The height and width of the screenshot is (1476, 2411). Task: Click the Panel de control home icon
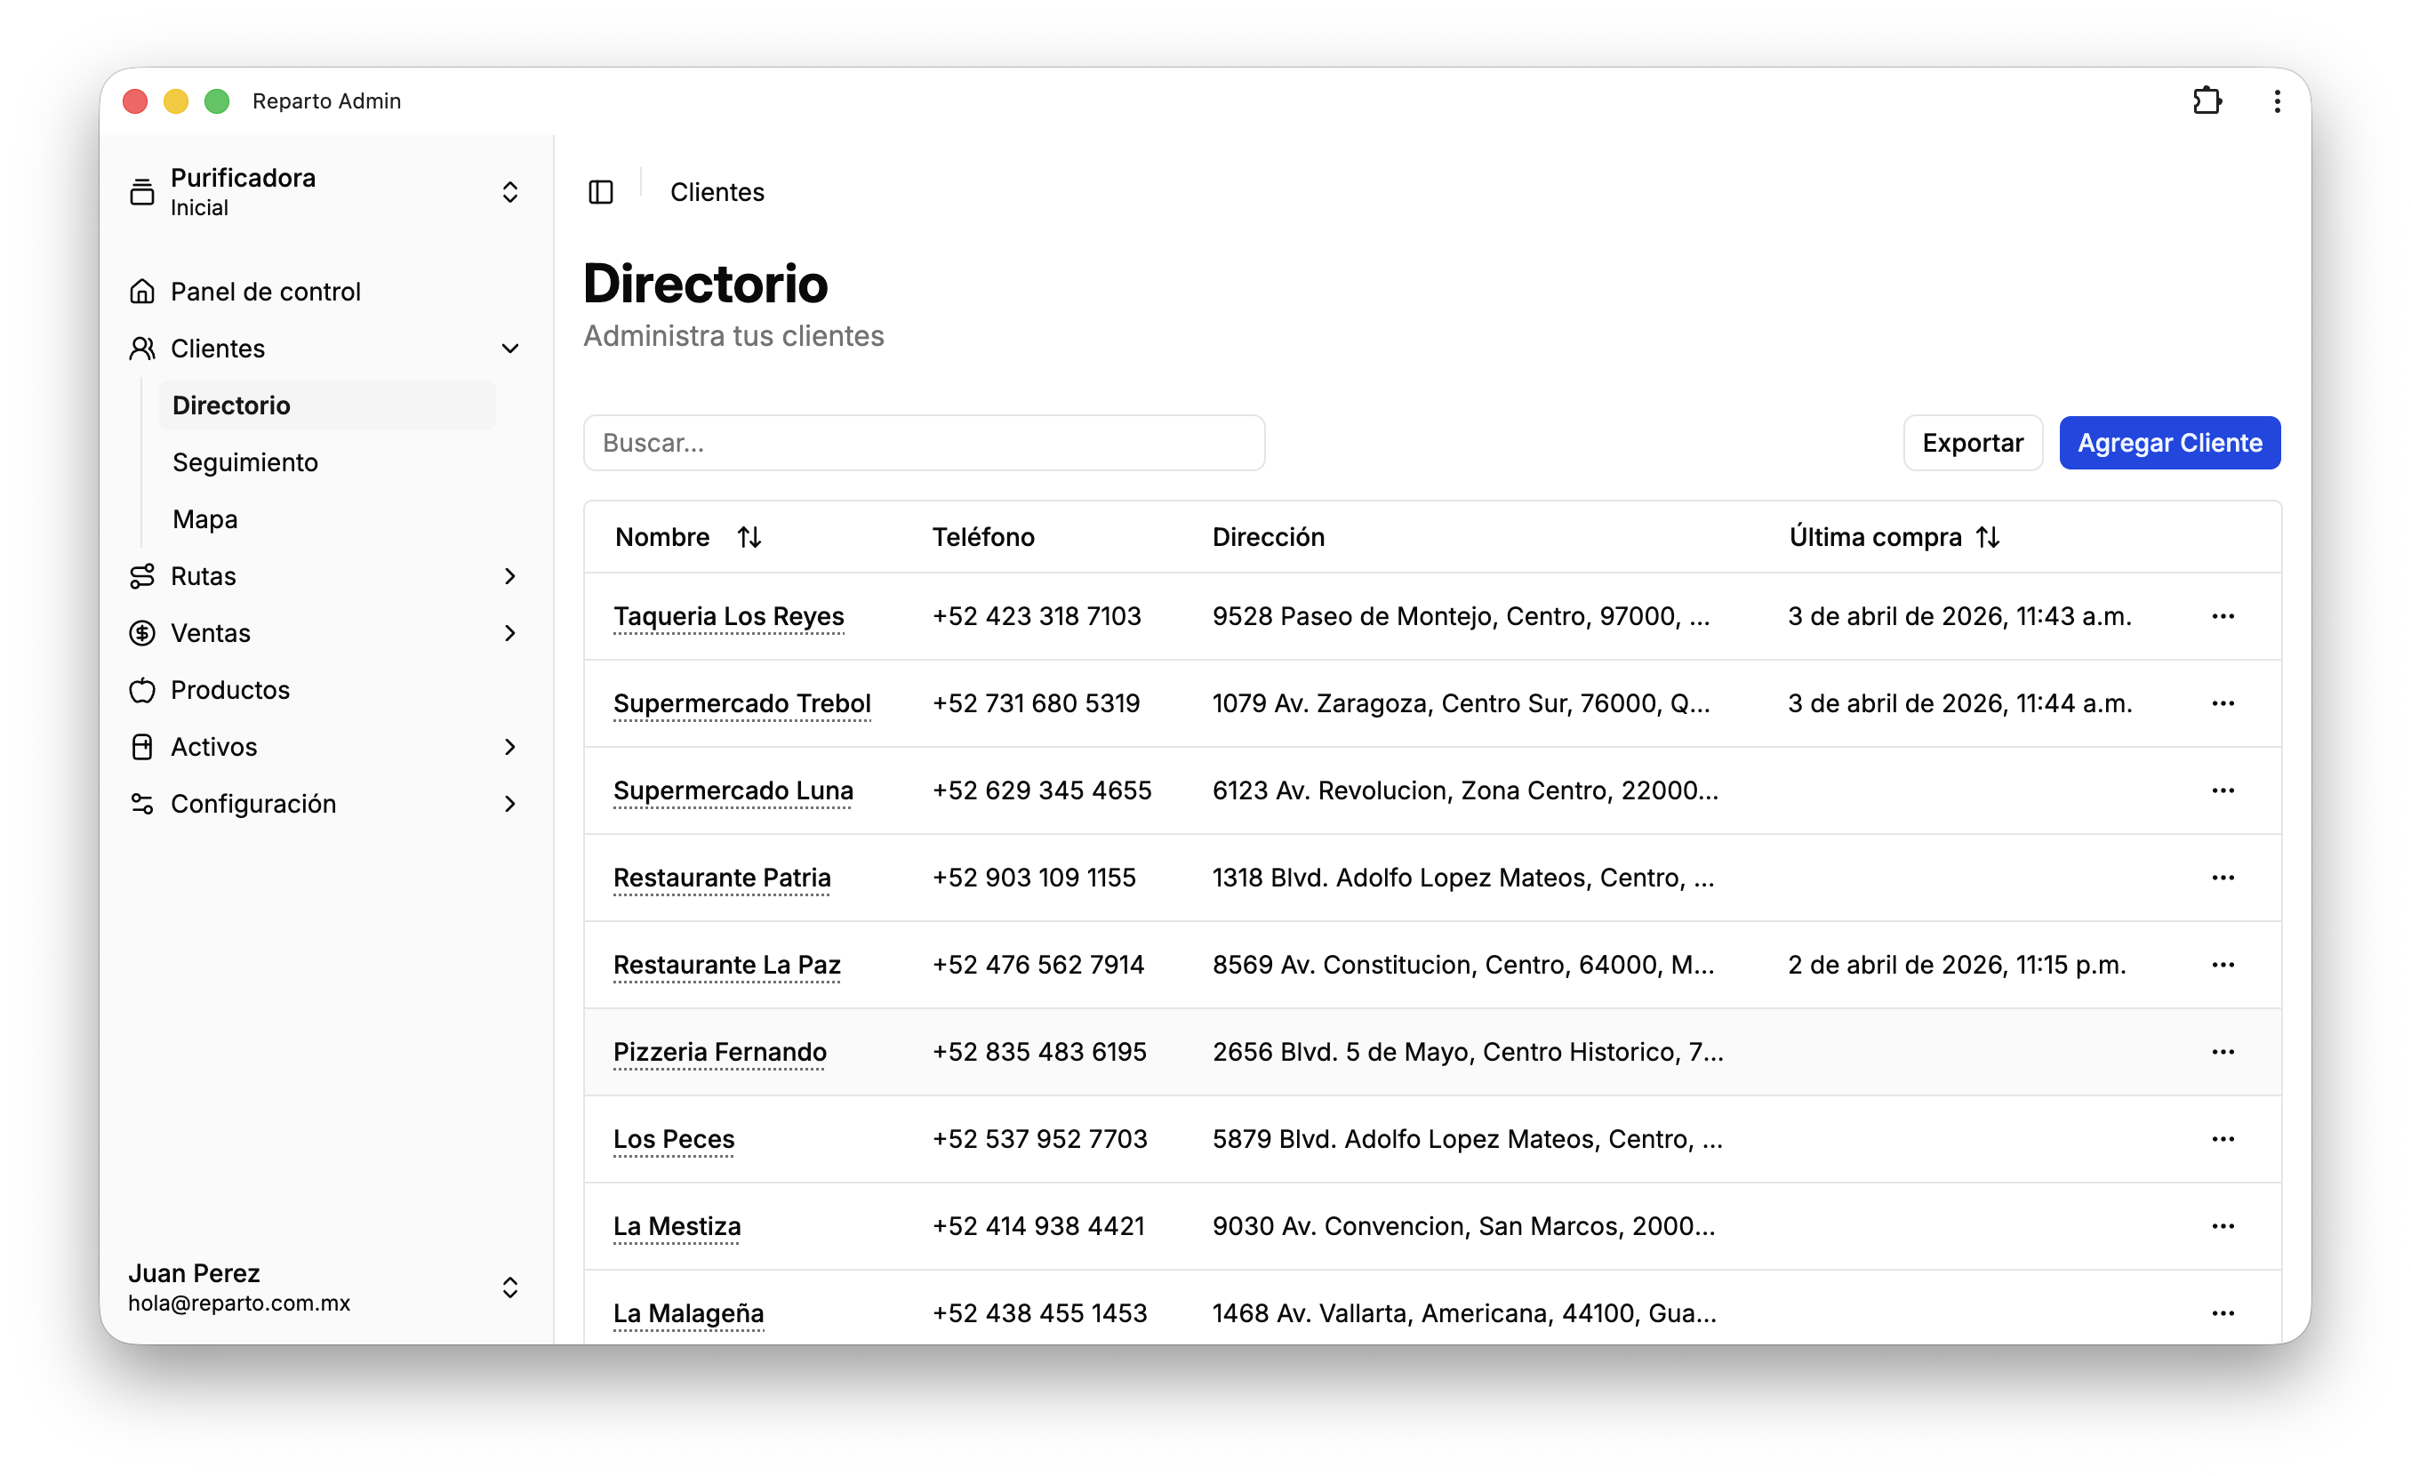coord(142,292)
